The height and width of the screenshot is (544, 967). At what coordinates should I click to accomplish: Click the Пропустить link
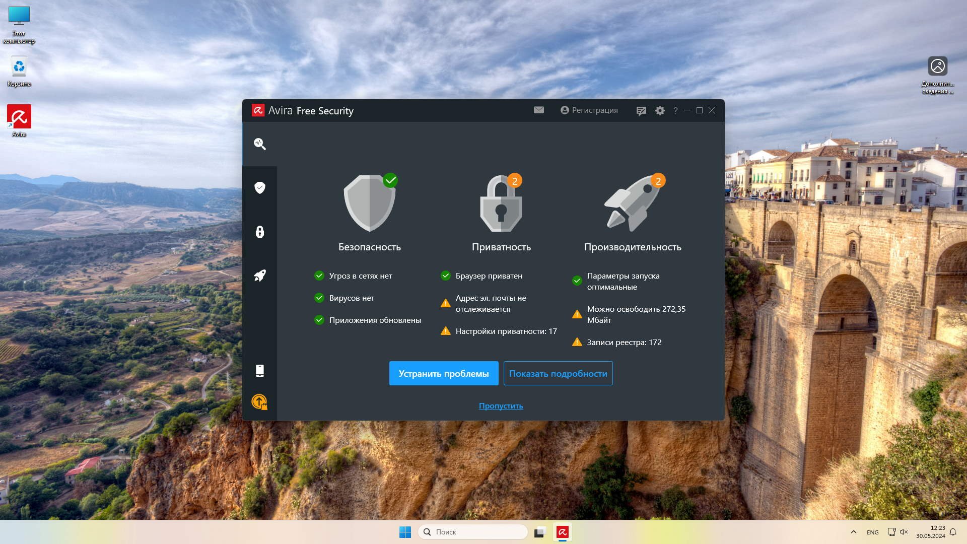pos(501,405)
